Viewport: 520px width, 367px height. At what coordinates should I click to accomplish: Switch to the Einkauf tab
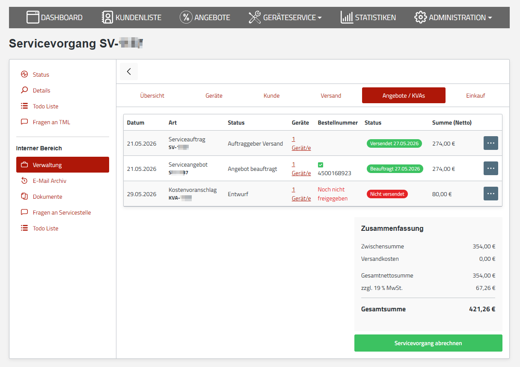tap(475, 95)
